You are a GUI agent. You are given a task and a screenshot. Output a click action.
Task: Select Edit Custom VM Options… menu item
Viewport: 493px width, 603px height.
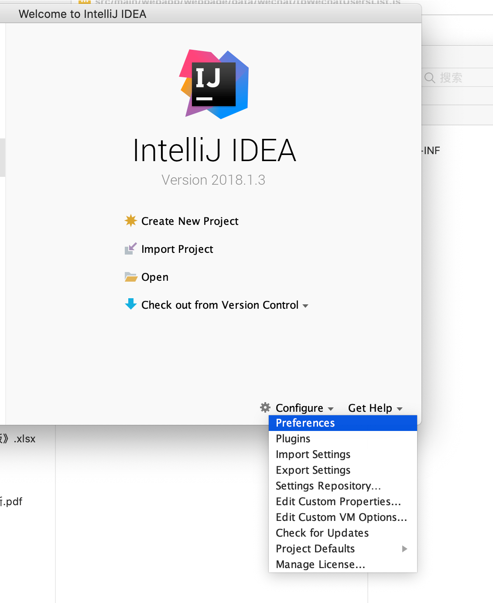pyautogui.click(x=343, y=517)
